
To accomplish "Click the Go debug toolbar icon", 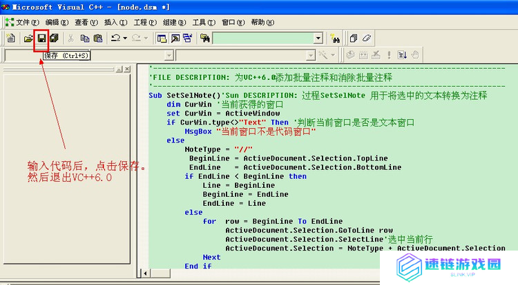I will (402, 55).
